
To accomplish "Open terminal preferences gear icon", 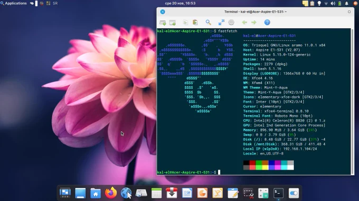I will pyautogui.click(x=231, y=22).
